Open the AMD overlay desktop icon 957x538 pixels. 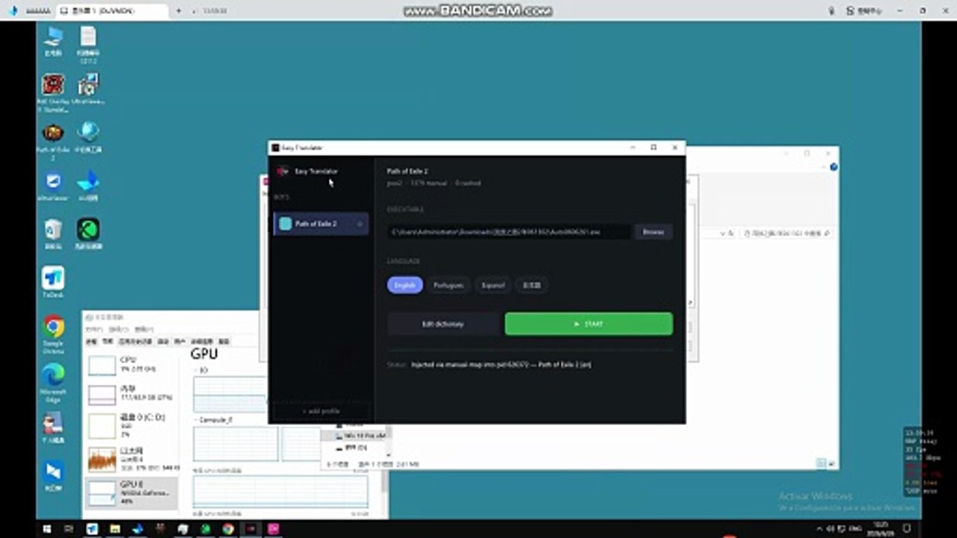point(53,93)
